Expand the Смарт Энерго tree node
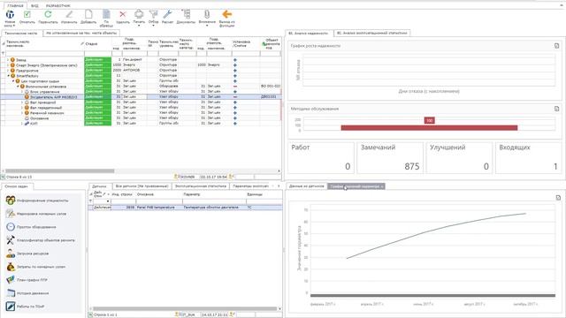Image resolution: width=566 pixels, height=318 pixels. [x=8, y=65]
